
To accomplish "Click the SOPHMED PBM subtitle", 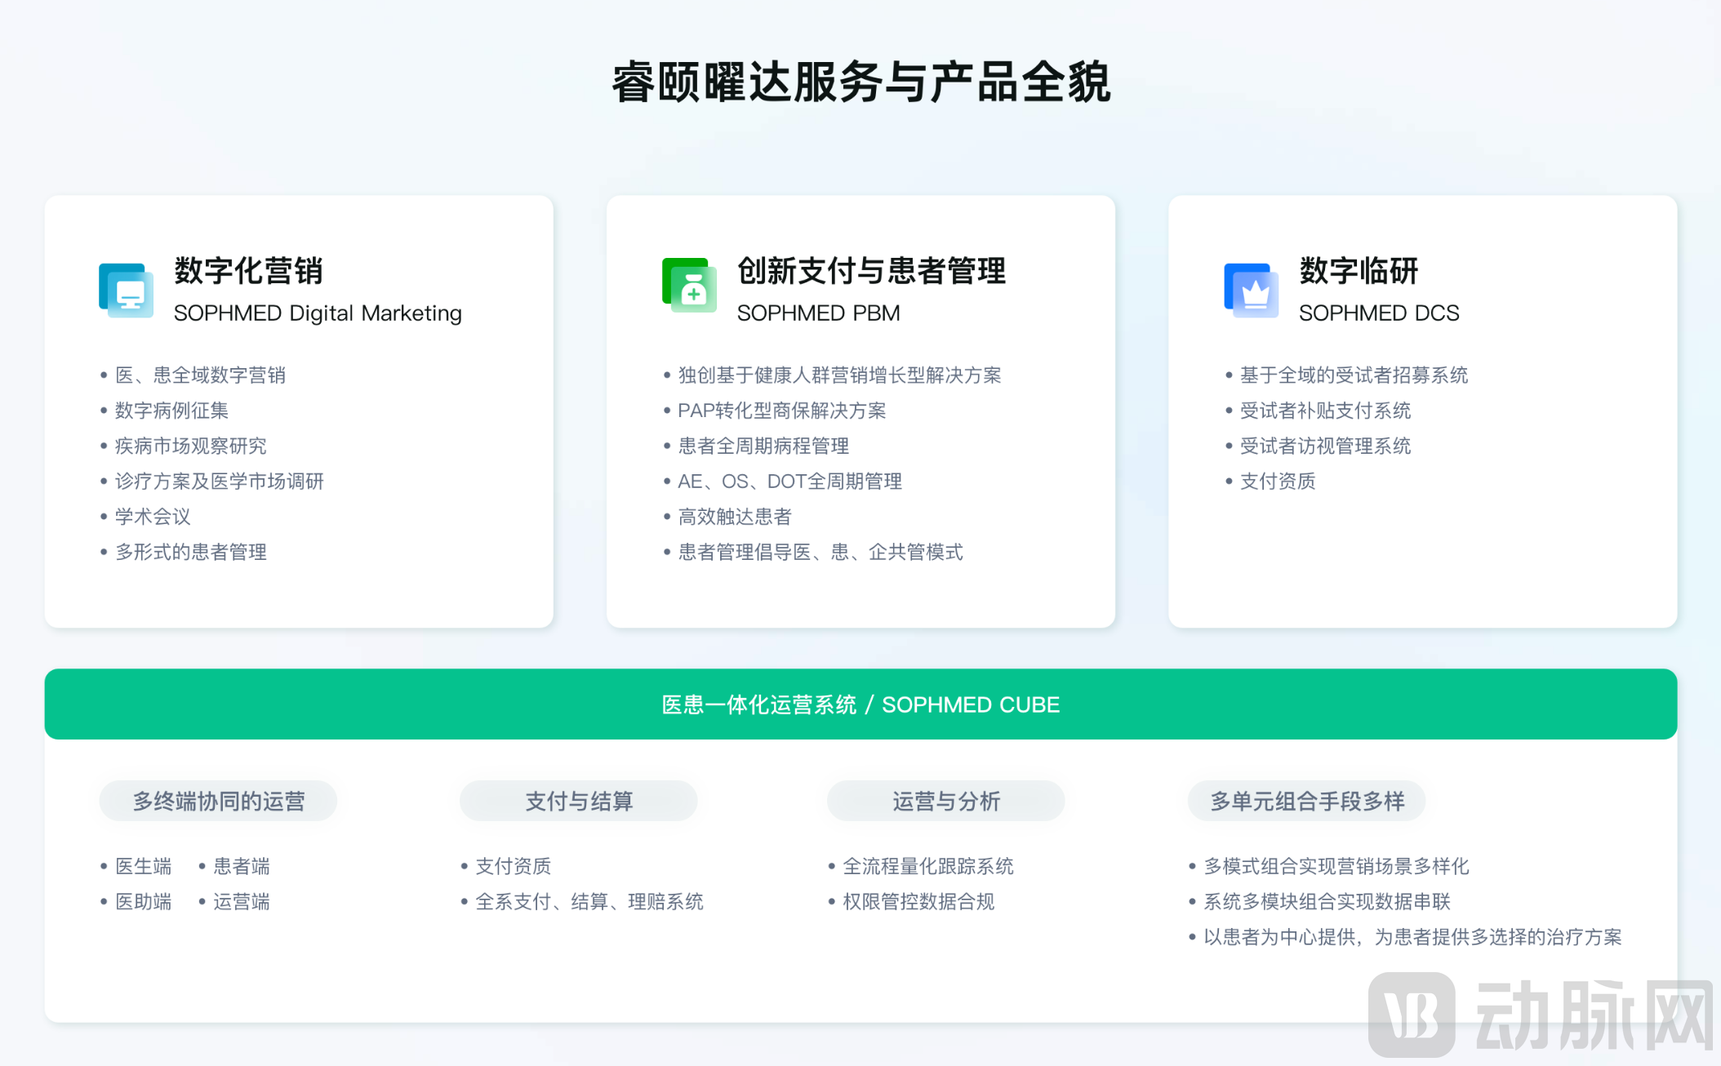I will pyautogui.click(x=818, y=313).
